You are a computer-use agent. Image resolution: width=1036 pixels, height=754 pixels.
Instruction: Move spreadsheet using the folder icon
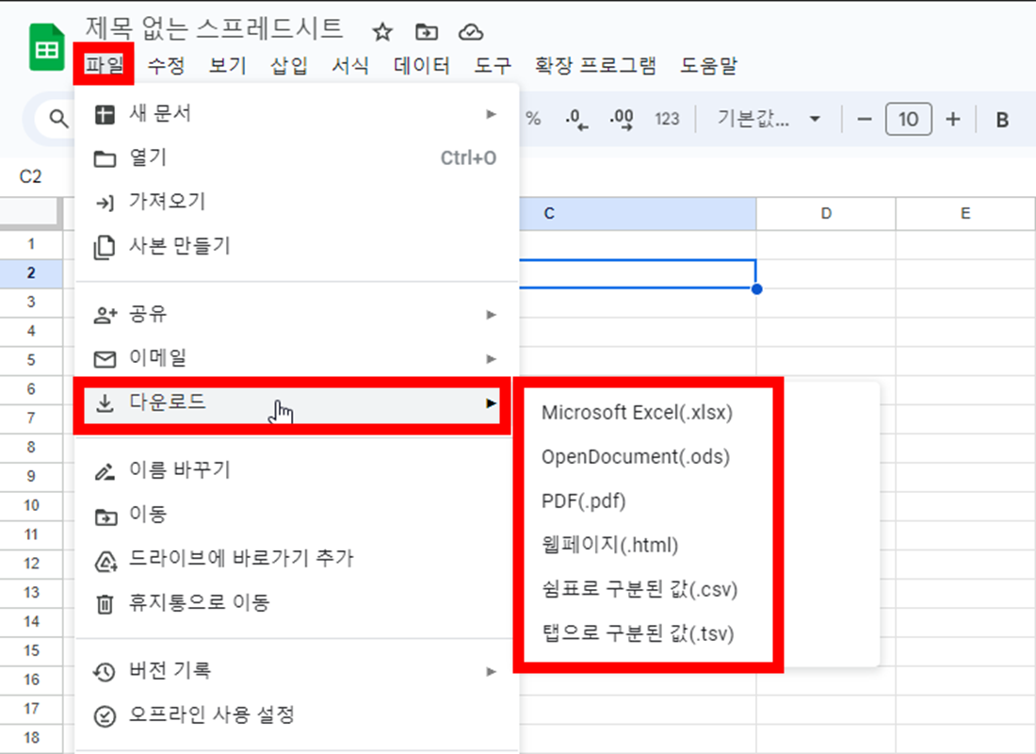coord(426,31)
